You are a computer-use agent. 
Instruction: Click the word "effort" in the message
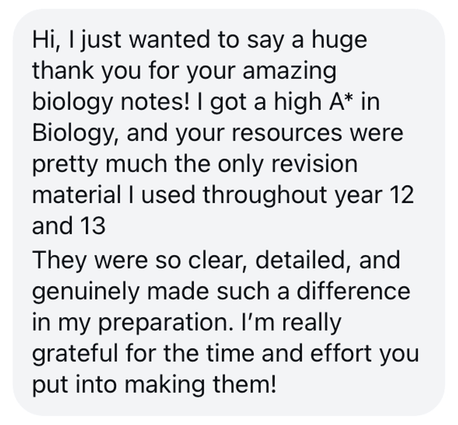click(x=341, y=352)
